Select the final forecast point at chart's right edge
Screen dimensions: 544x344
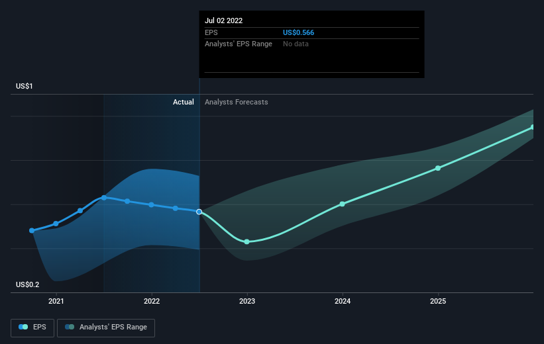[x=533, y=127]
